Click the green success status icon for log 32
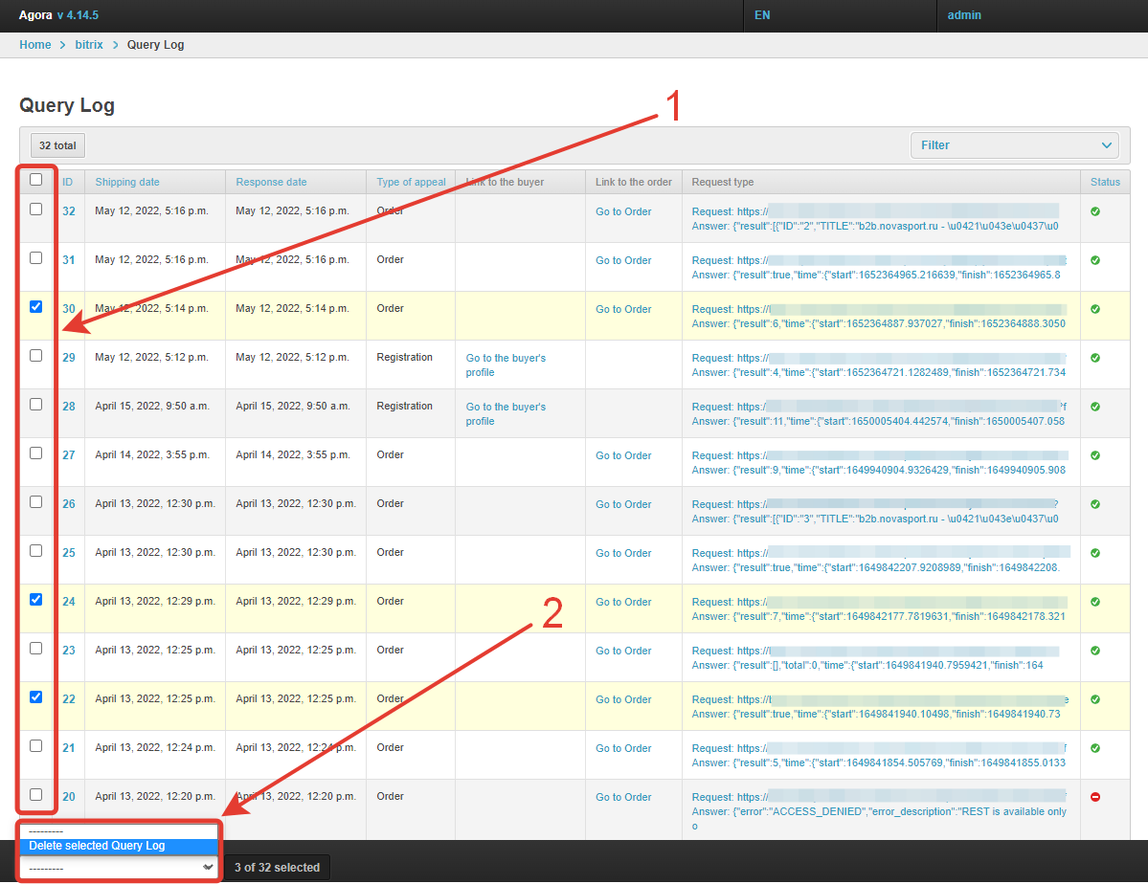The height and width of the screenshot is (884, 1148). point(1094,211)
